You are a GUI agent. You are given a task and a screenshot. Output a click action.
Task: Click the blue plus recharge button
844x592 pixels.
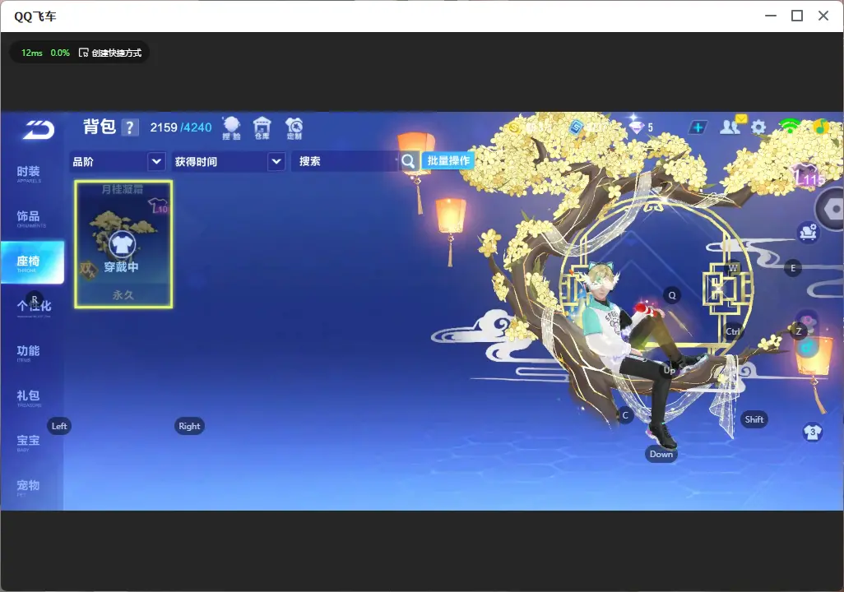(698, 127)
